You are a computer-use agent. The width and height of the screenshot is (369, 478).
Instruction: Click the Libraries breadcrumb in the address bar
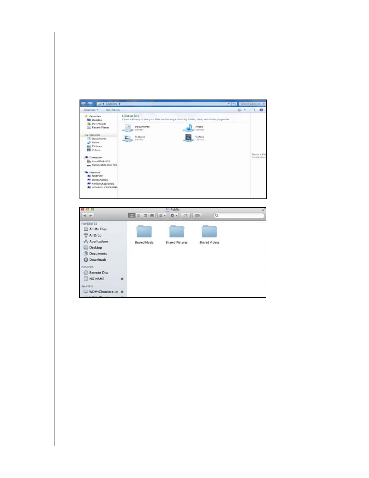pos(111,104)
